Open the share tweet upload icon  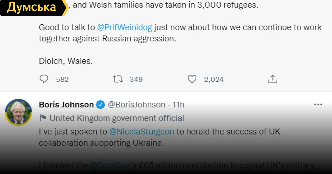(x=273, y=79)
